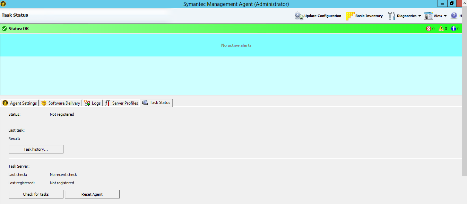Click the yellow warning alert count icon

(441, 29)
